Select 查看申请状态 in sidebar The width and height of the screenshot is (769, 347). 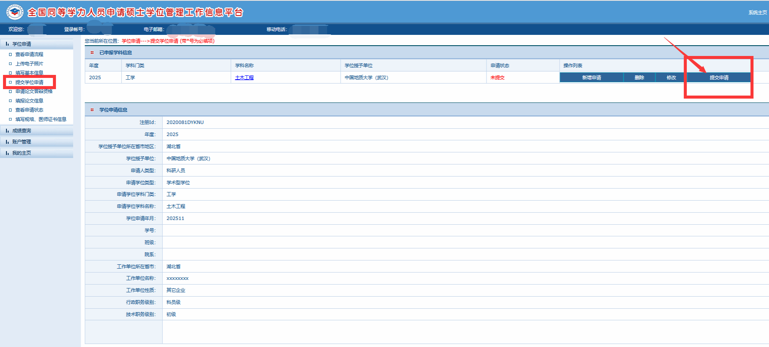[29, 110]
